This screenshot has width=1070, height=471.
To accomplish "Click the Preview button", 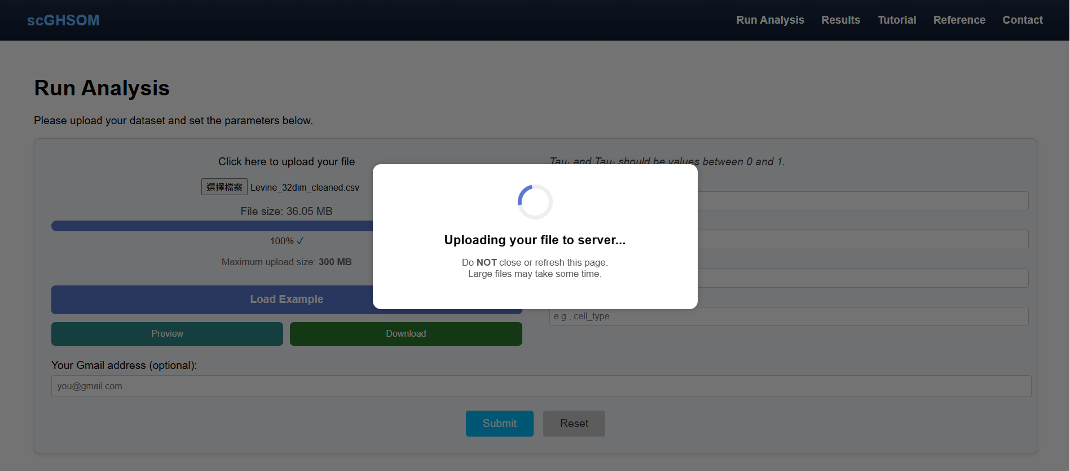I will [x=167, y=334].
